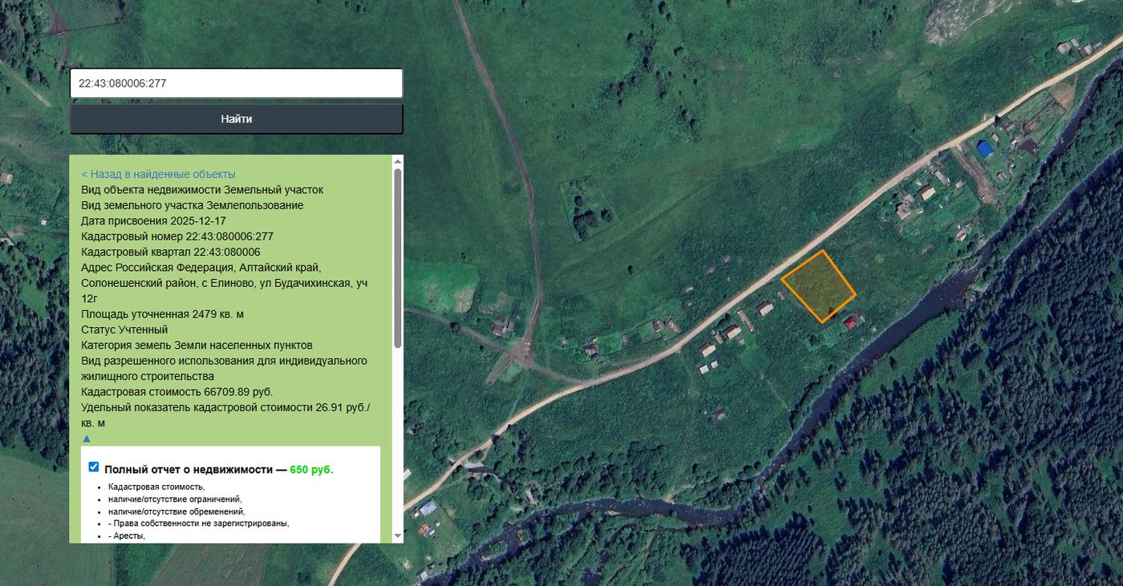1123x586 pixels.
Task: Click the info panel scrollbar down arrow
Action: (397, 535)
